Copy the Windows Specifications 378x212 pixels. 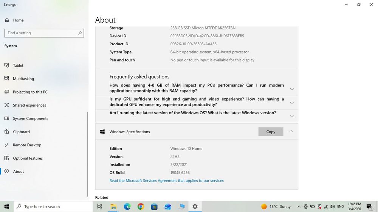coord(271,132)
